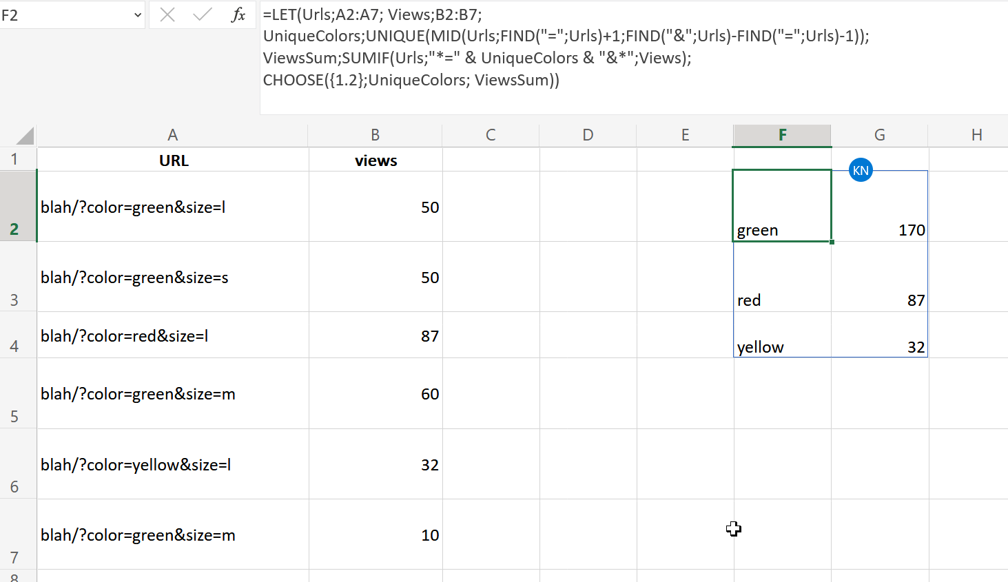The height and width of the screenshot is (582, 1008).
Task: Click the Select All corner triangle
Action: 25,135
